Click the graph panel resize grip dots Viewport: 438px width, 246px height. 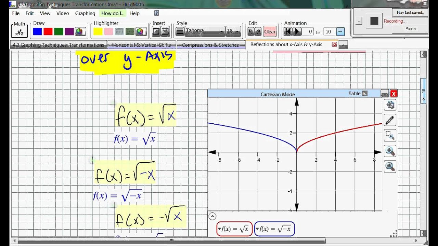394,234
